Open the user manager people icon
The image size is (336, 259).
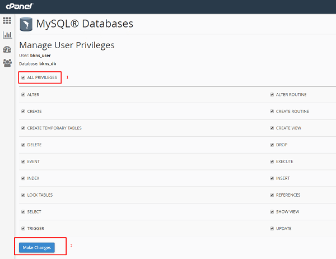[7, 63]
